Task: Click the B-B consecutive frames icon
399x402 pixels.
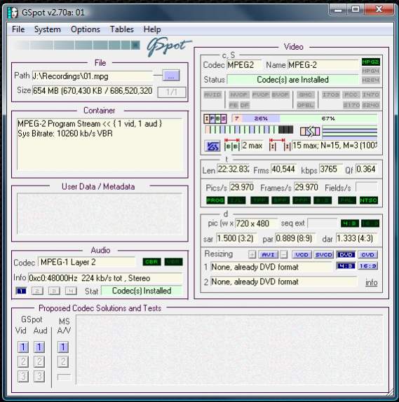Action: 232,145
